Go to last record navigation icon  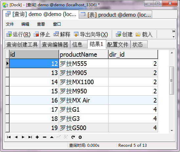coord(30,137)
